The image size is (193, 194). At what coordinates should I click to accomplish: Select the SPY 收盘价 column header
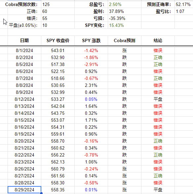coord(58,40)
